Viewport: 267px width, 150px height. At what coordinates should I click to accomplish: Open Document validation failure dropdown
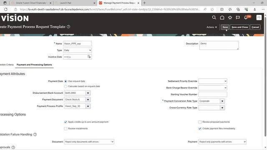(x=89, y=142)
